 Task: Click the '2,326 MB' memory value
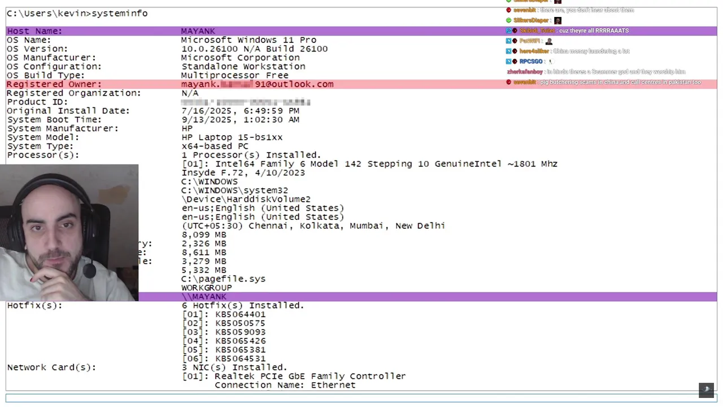pos(204,243)
